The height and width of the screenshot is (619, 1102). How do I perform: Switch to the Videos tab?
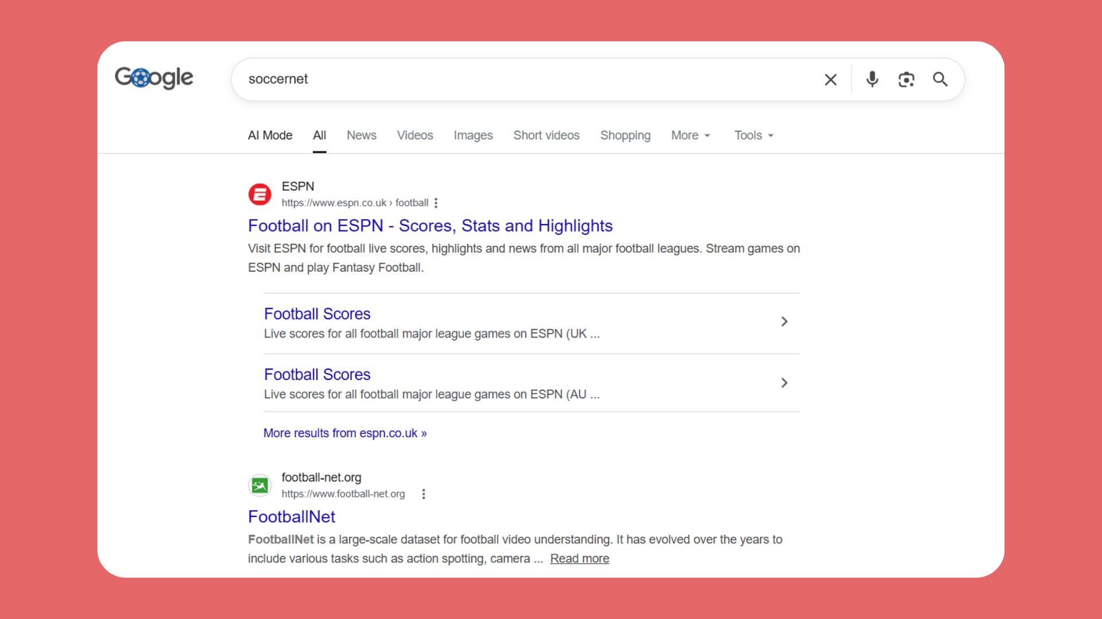(415, 135)
